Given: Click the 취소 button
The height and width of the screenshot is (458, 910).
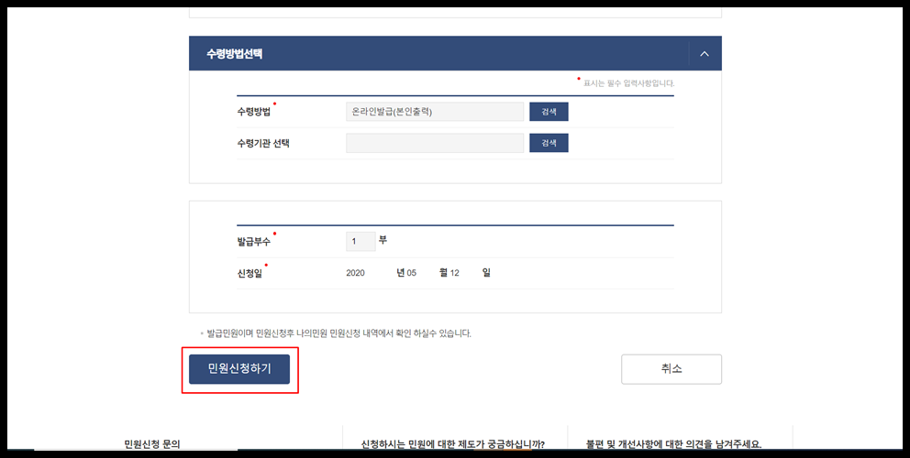Looking at the screenshot, I should [x=671, y=369].
